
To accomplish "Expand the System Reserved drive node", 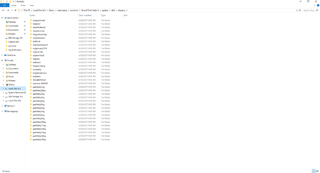I will [3, 92].
